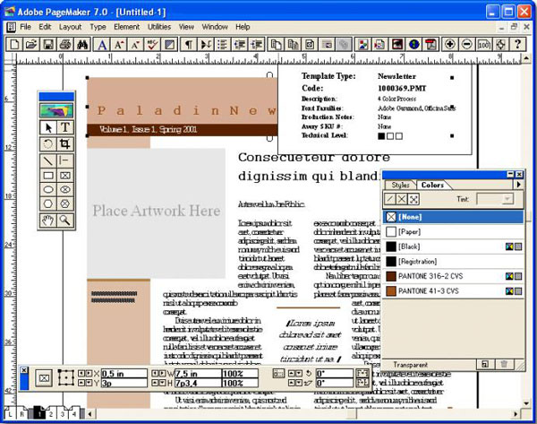Toggle the Both stroke-and-fill button
The width and height of the screenshot is (537, 424).
click(413, 199)
